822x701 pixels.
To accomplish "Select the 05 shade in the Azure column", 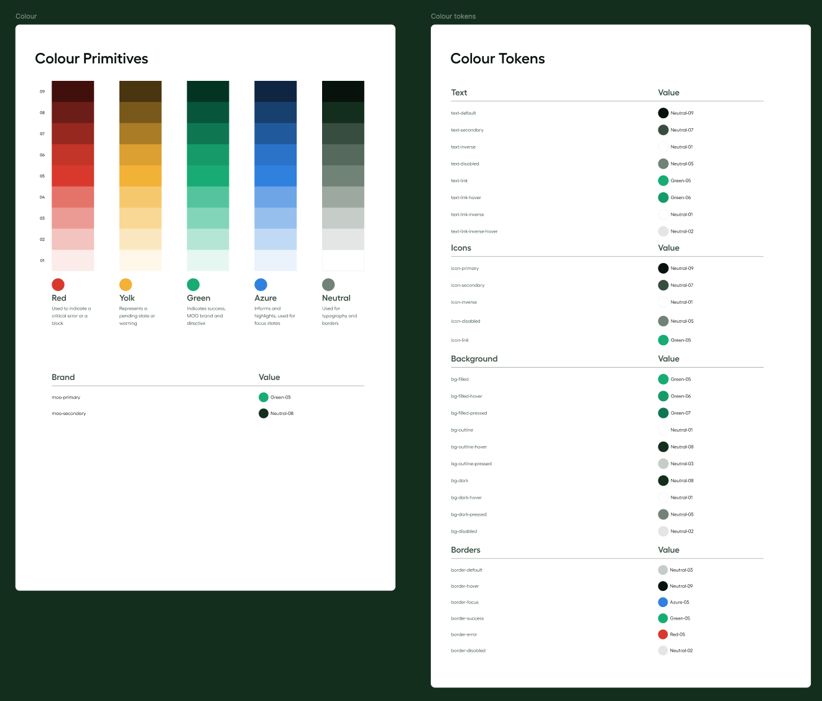I will (275, 176).
